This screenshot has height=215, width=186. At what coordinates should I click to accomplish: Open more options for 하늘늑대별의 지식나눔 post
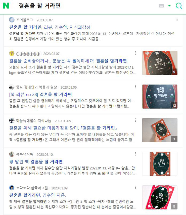click(x=135, y=120)
